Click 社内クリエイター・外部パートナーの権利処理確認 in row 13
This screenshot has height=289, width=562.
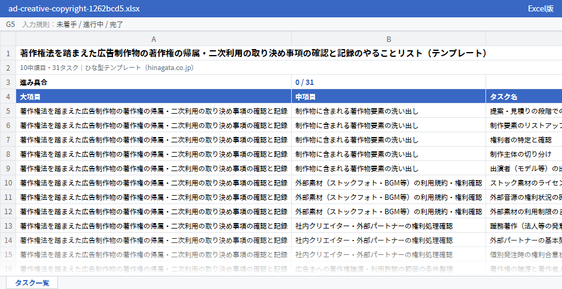coord(389,226)
